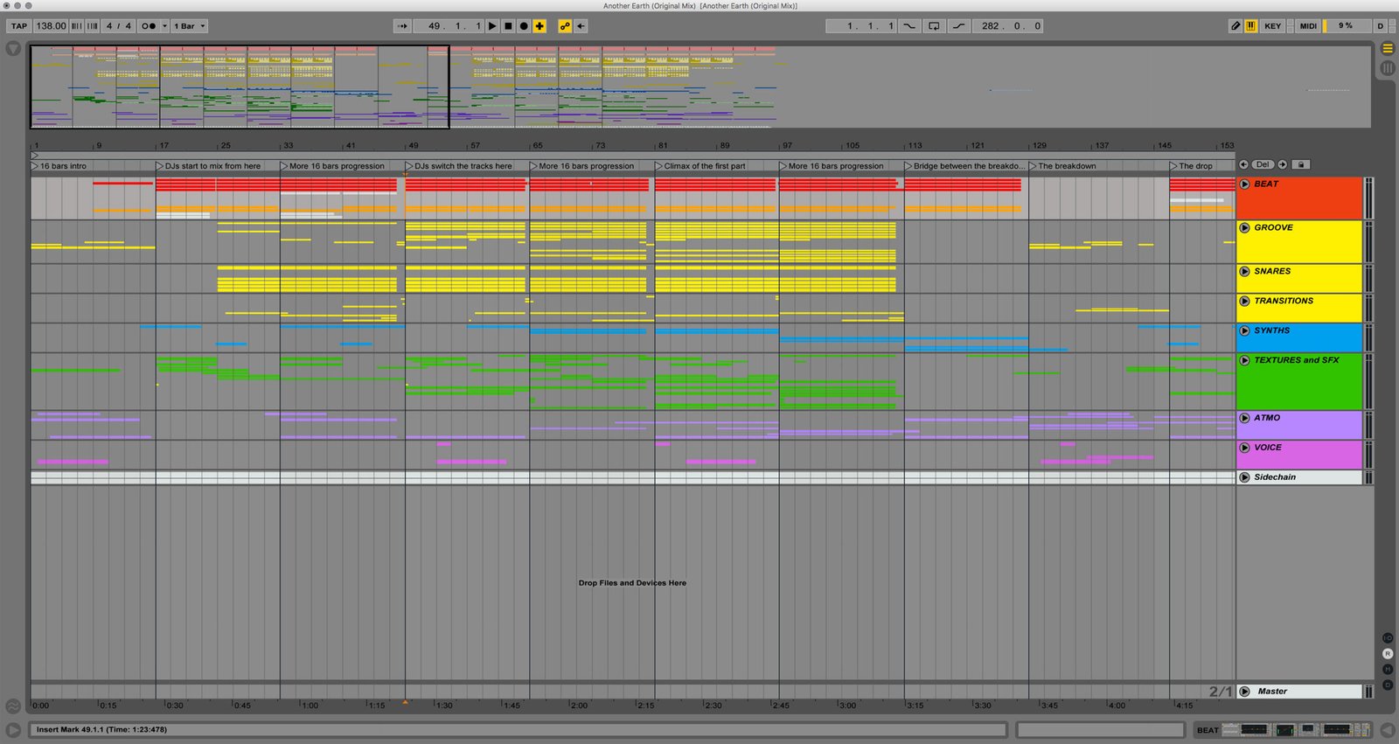Open the browser with the triangle icon
The width and height of the screenshot is (1399, 744).
13,49
